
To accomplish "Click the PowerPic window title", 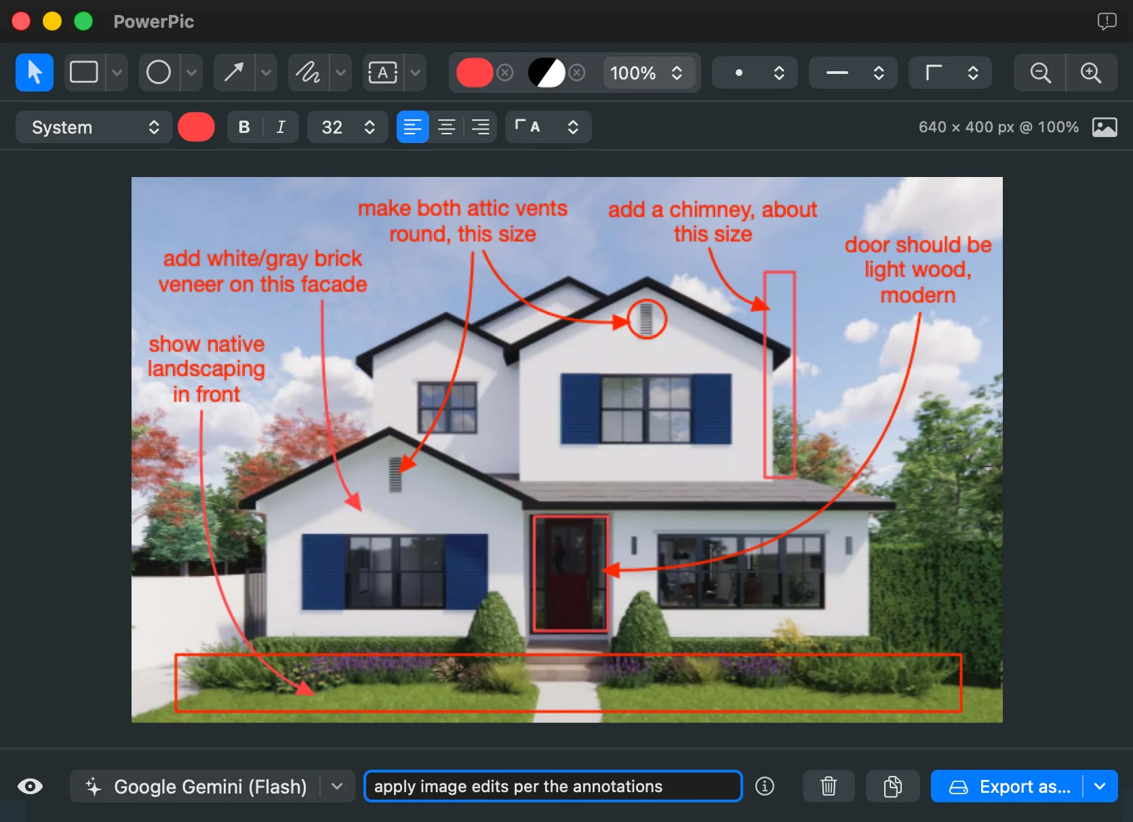I will tap(154, 21).
